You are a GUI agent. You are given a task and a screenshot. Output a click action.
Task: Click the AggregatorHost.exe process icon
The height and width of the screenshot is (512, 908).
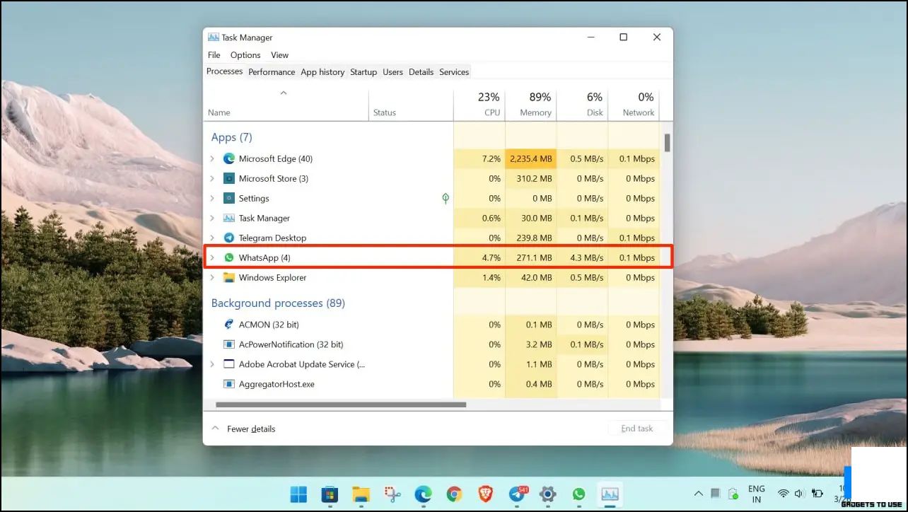point(229,384)
